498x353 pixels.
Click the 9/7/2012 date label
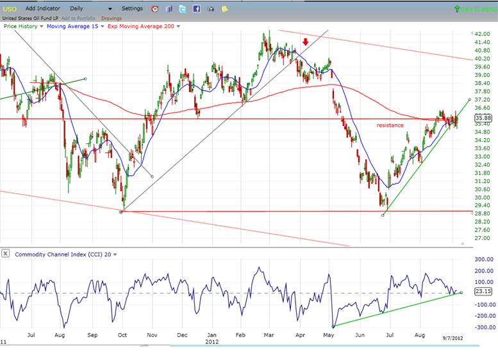tap(453, 338)
